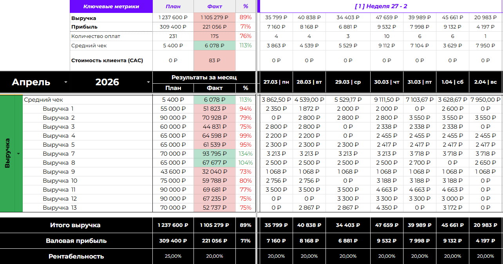Click the small arrow on green Выручка group label

[18, 154]
